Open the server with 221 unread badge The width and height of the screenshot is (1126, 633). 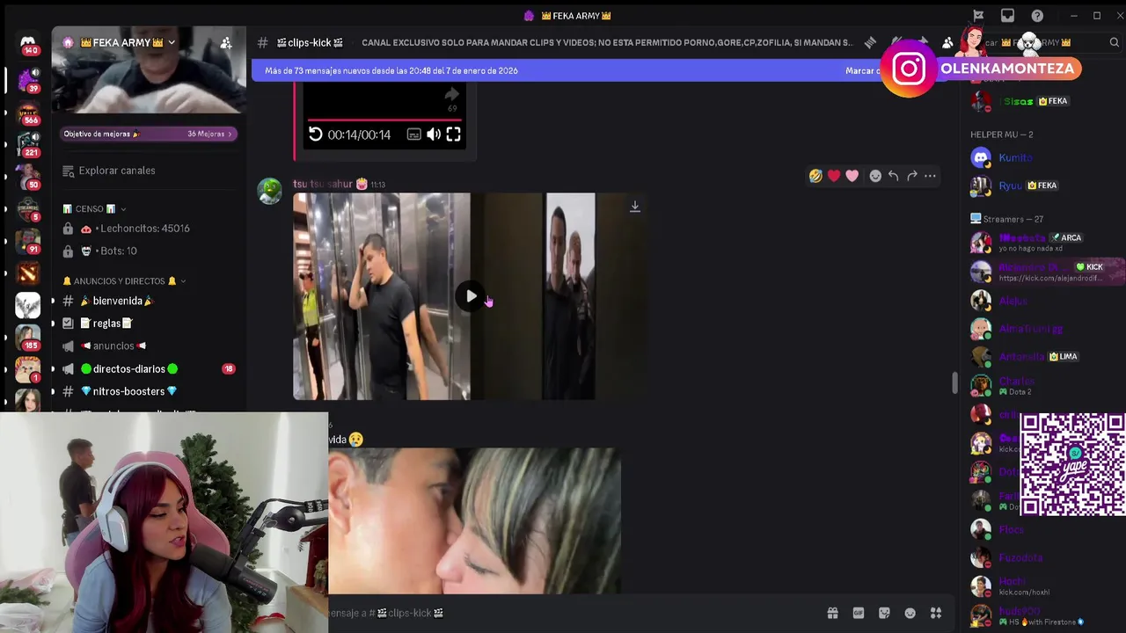tap(28, 143)
